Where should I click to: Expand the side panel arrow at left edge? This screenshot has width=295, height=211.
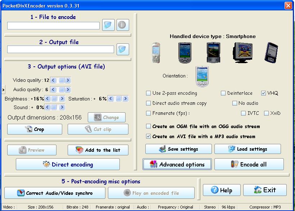pyautogui.click(x=3, y=90)
